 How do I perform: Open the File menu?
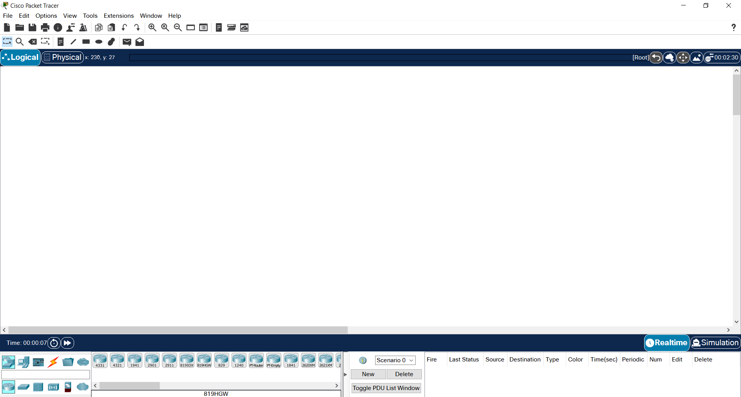point(8,16)
